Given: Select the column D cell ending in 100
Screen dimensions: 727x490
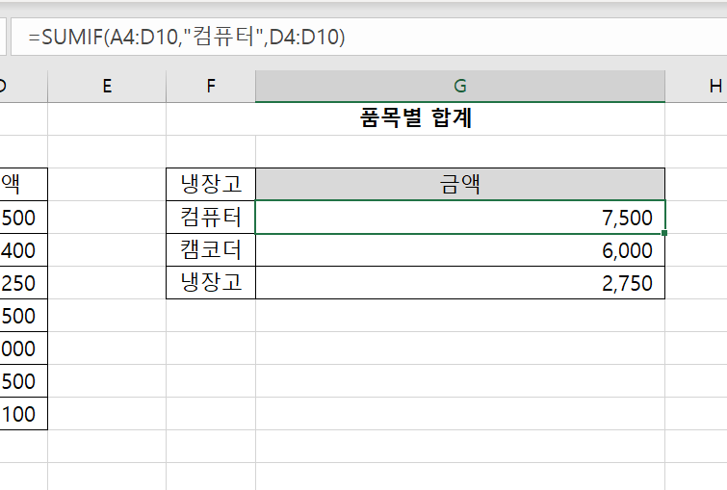Looking at the screenshot, I should click(x=23, y=414).
